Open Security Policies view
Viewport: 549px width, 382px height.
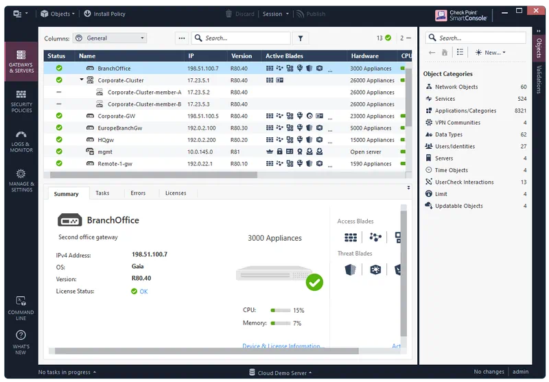pos(21,102)
